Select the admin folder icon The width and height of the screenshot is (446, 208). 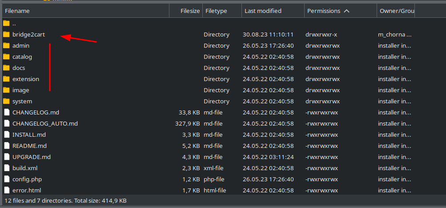6,45
